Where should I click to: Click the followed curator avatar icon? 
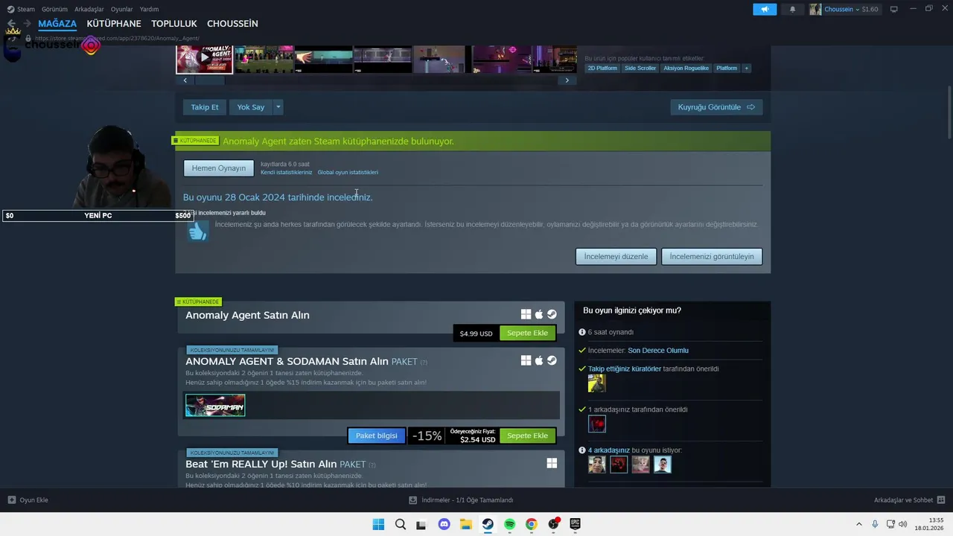(x=596, y=383)
